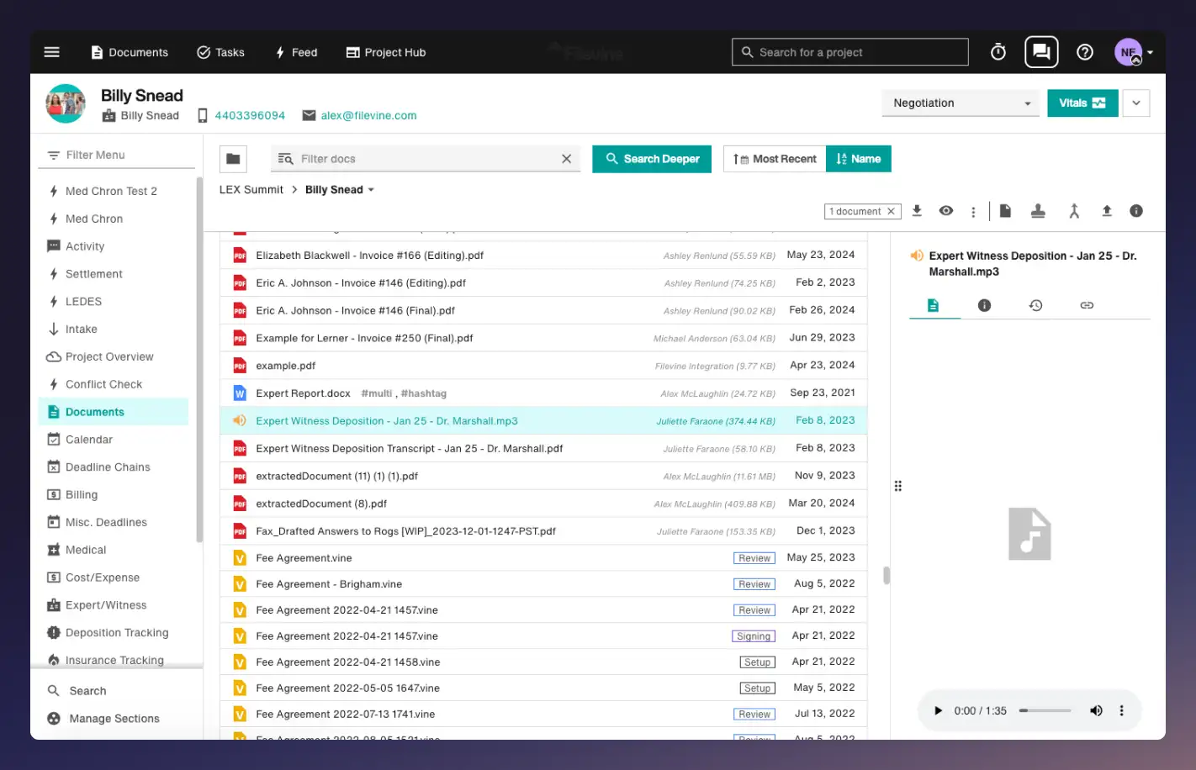Open alex@filevine.com email link

click(368, 115)
